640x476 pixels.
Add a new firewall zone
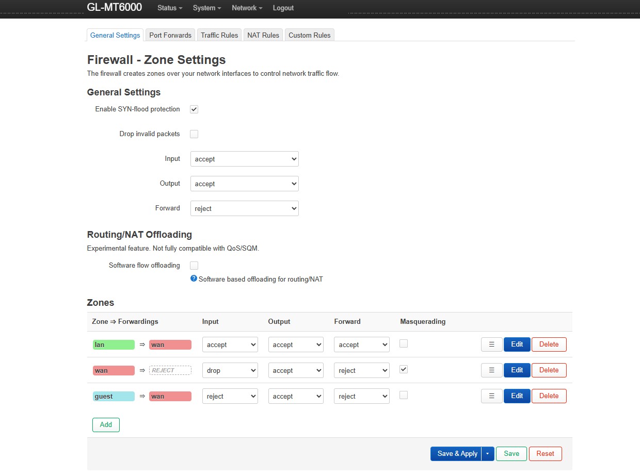point(106,424)
